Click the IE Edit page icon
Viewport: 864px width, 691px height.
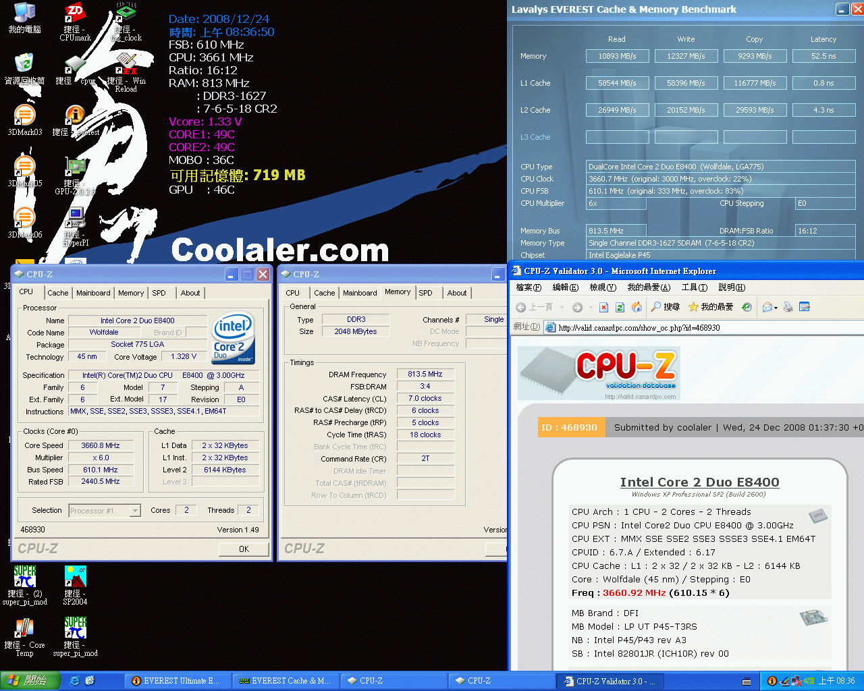coord(804,307)
